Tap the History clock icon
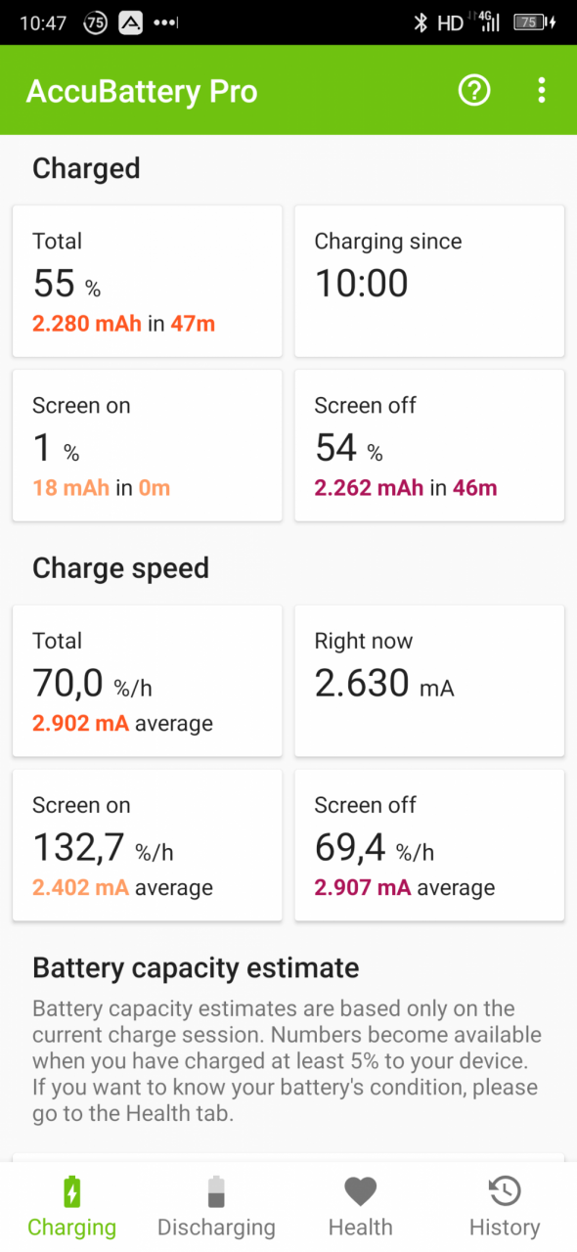 tap(505, 1191)
